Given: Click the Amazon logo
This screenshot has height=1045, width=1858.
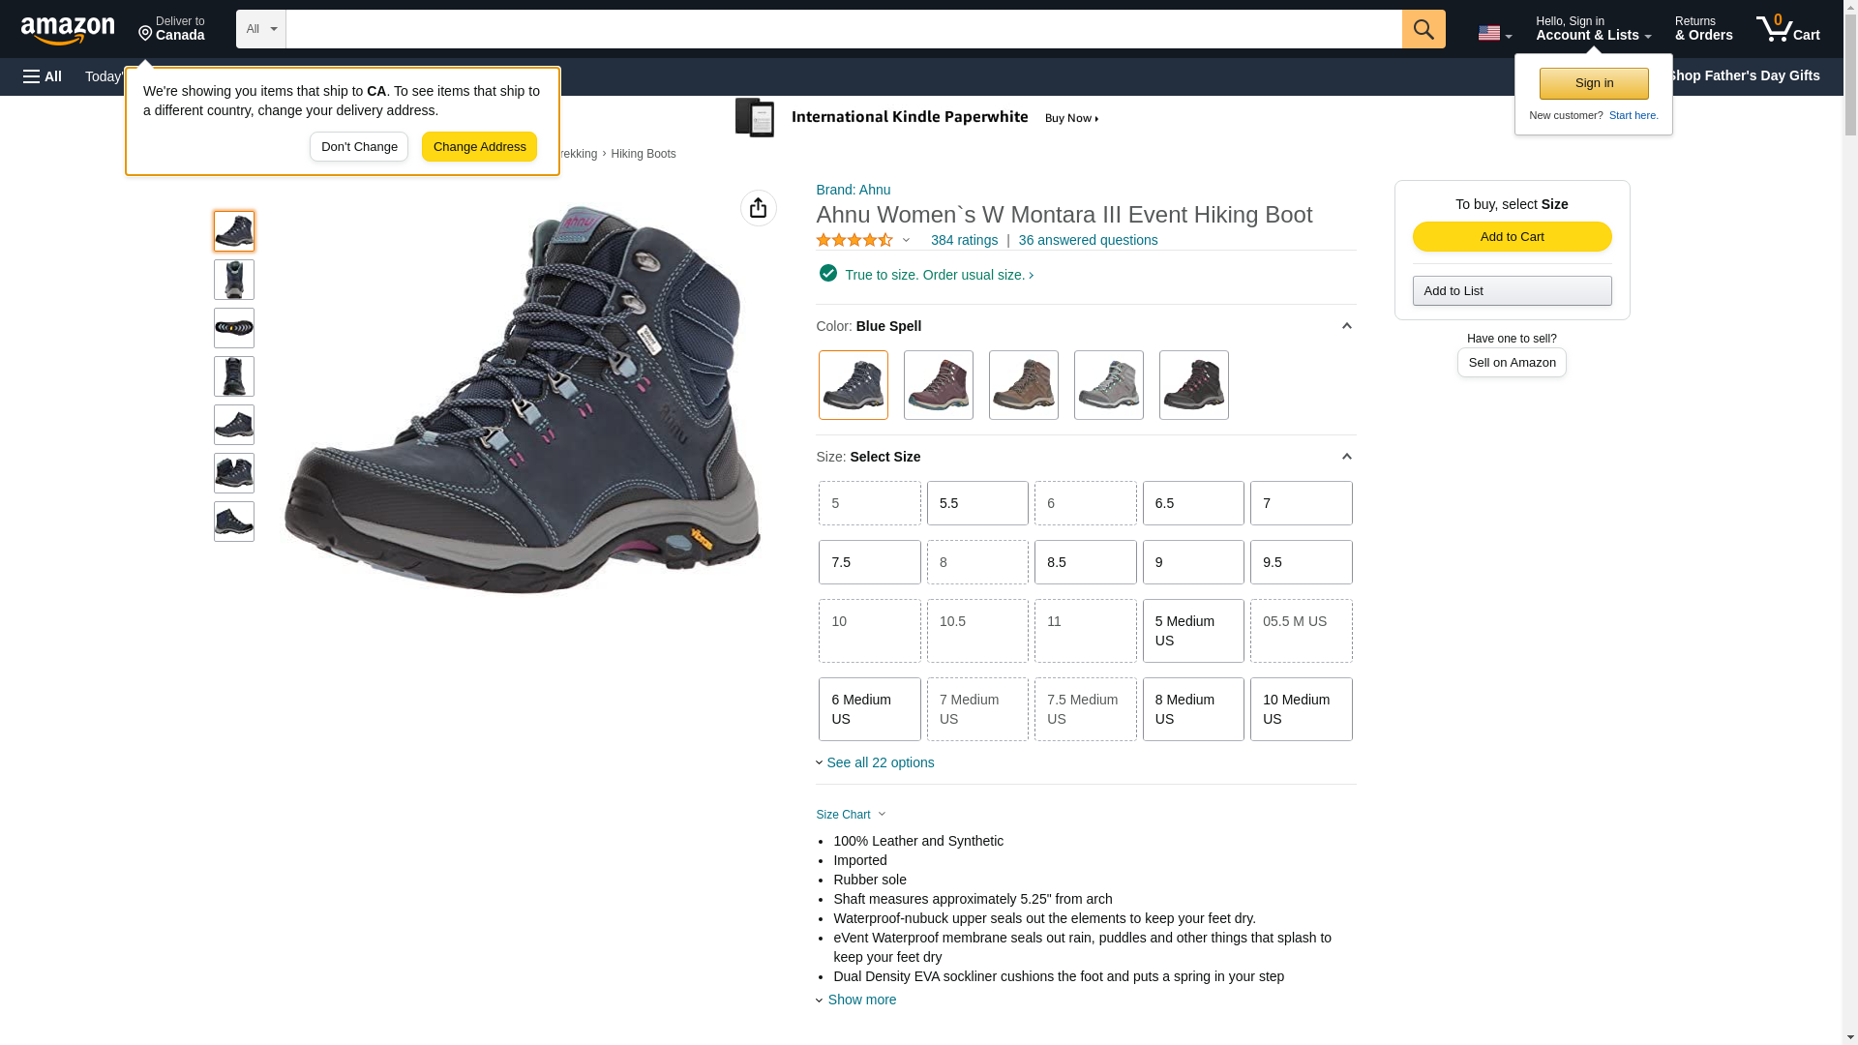Looking at the screenshot, I should point(68,30).
